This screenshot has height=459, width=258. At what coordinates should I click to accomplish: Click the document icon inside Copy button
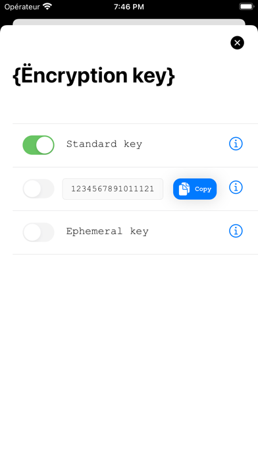184,189
